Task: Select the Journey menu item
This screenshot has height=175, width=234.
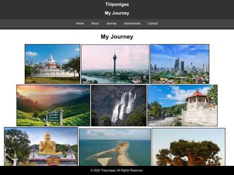Action: tap(111, 23)
